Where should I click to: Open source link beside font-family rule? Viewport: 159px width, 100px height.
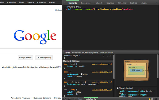(102, 82)
